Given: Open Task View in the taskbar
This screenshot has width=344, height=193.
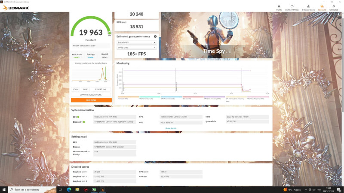Looking at the screenshot, I should click(60, 190).
